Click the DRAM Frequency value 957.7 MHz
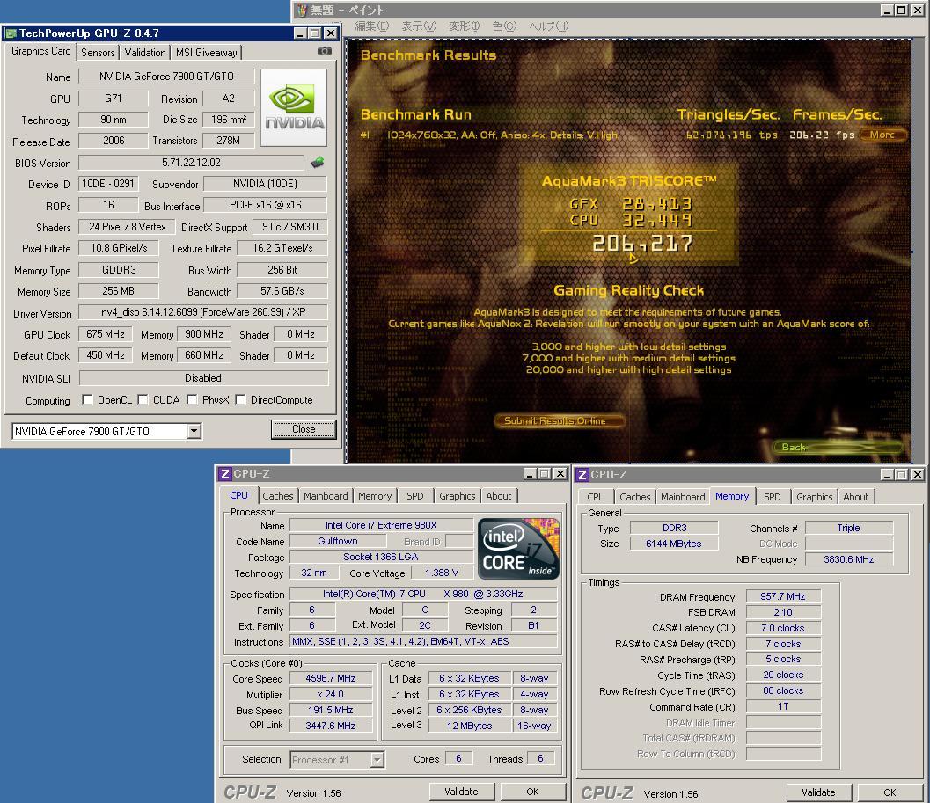 click(x=783, y=596)
